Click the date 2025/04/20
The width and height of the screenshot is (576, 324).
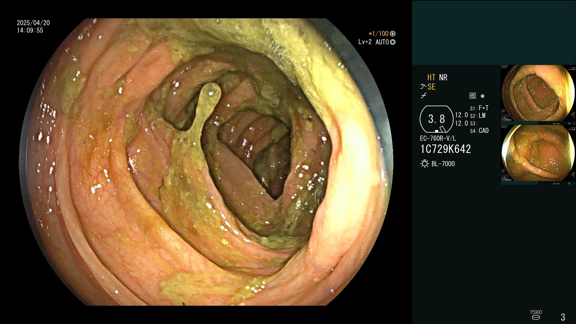[33, 23]
